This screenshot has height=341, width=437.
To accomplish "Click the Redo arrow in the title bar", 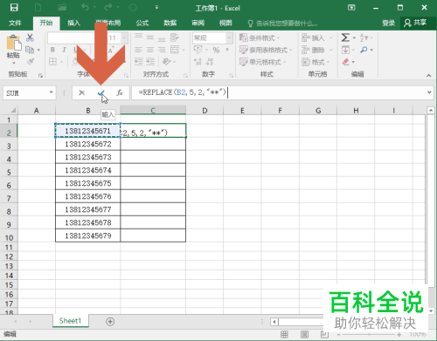I will (x=108, y=7).
